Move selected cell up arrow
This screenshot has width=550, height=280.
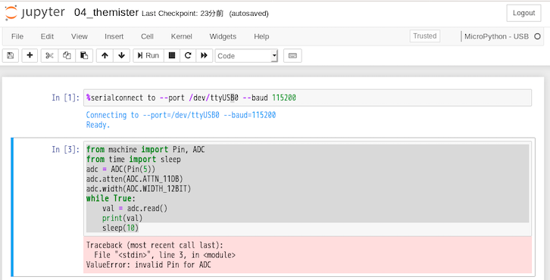click(105, 55)
